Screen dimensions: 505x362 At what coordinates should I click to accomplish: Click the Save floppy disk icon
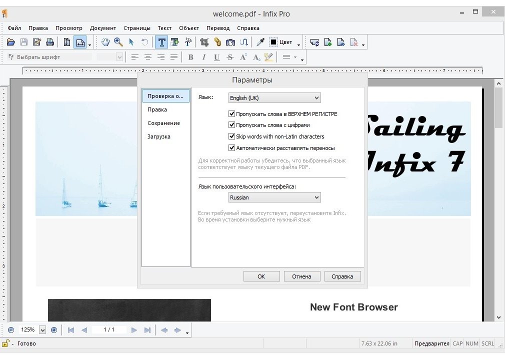pos(24,42)
